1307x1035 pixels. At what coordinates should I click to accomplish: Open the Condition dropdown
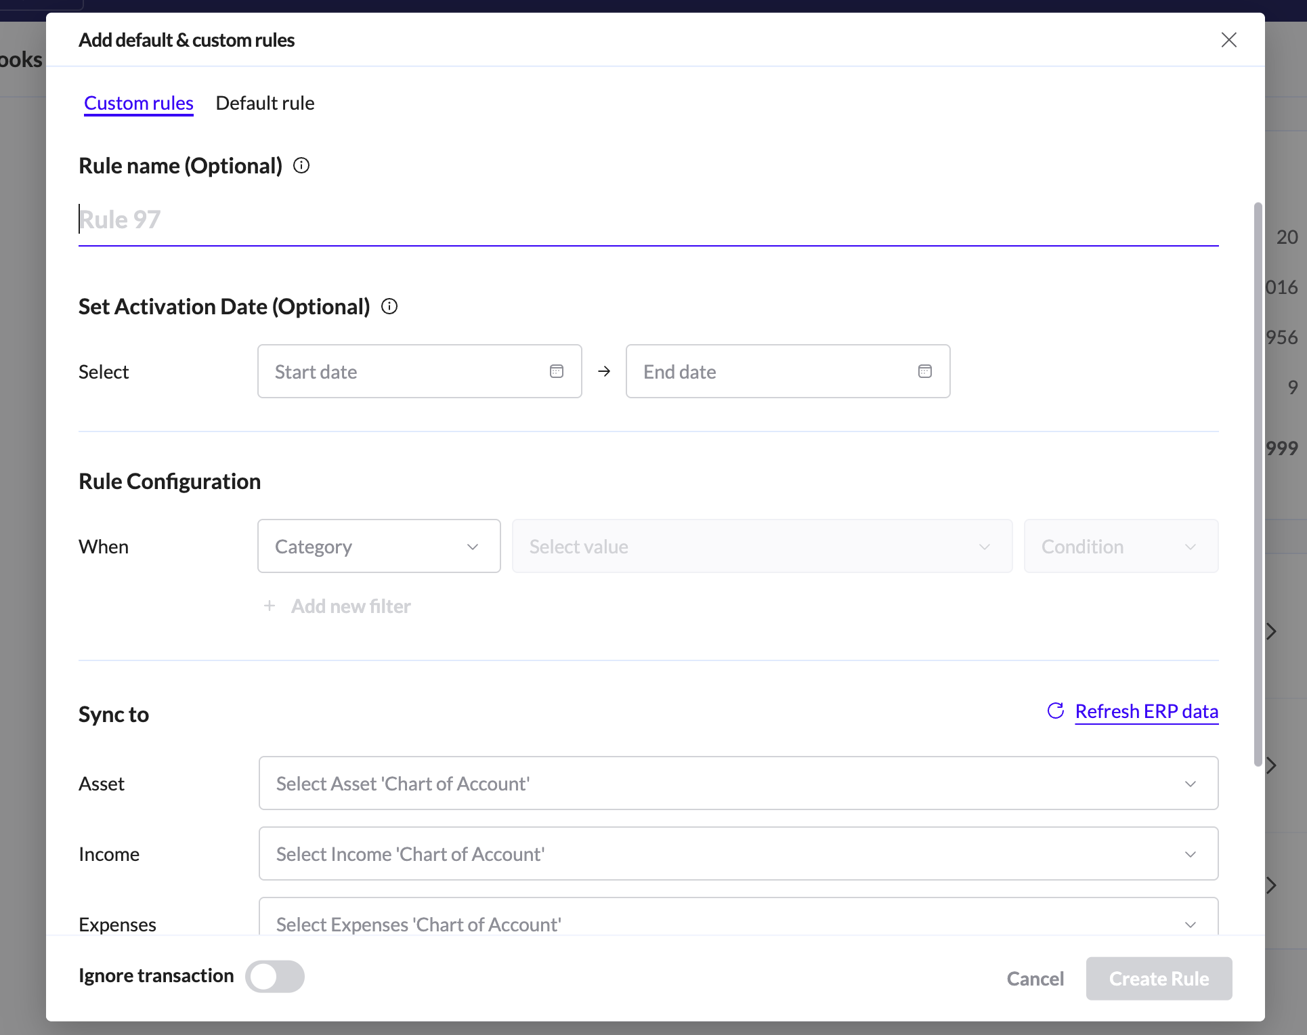point(1121,546)
